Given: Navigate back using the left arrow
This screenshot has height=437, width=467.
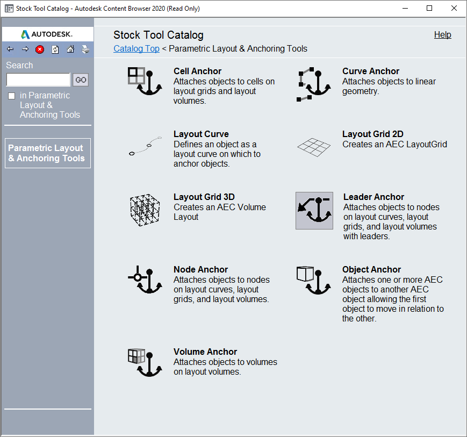Looking at the screenshot, I should [x=10, y=49].
